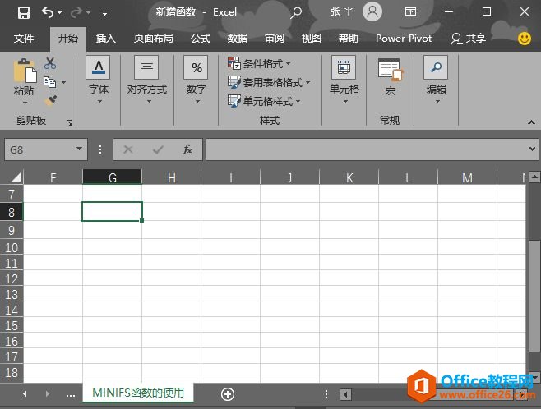Open 条件格式 conditional formatting menu
The height and width of the screenshot is (409, 541).
[260, 63]
